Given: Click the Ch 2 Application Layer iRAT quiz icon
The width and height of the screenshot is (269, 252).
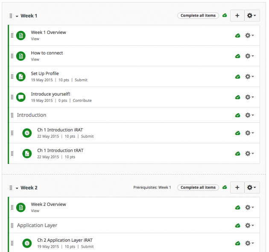Looking at the screenshot, I should 27,243.
